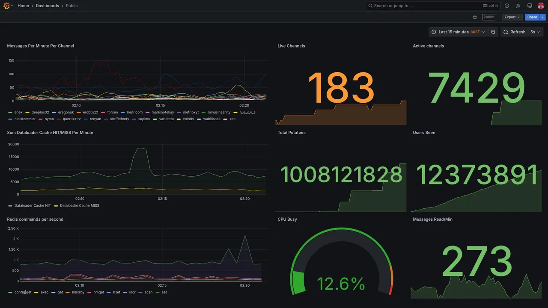548x308 pixels.
Task: Click the monitor kiosk mode icon
Action: pyautogui.click(x=530, y=6)
